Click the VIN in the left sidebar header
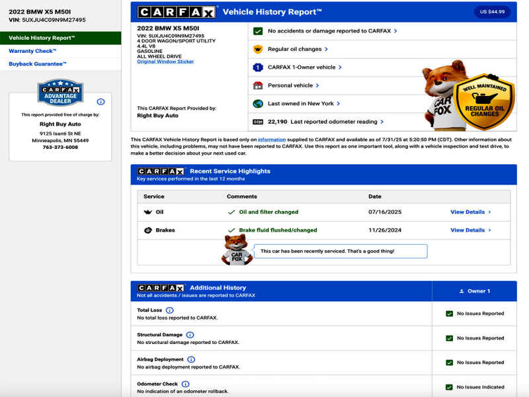The image size is (529, 397). 47,21
